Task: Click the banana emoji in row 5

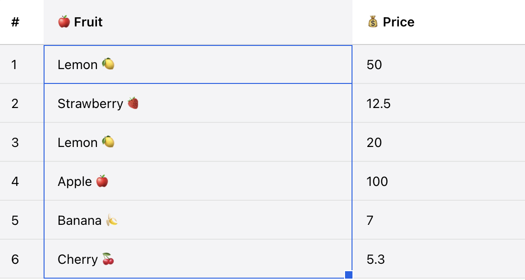Action: tap(111, 220)
